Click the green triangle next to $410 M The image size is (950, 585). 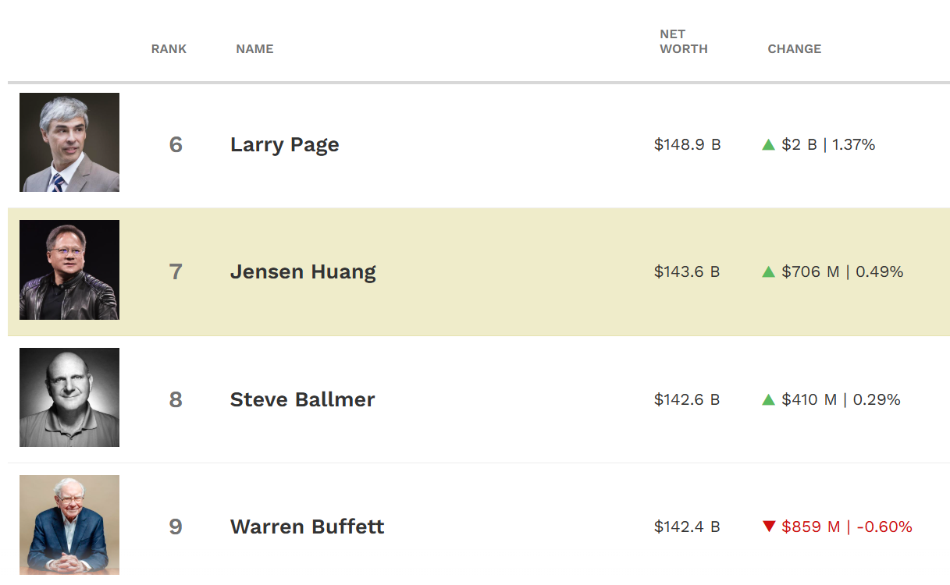click(768, 399)
